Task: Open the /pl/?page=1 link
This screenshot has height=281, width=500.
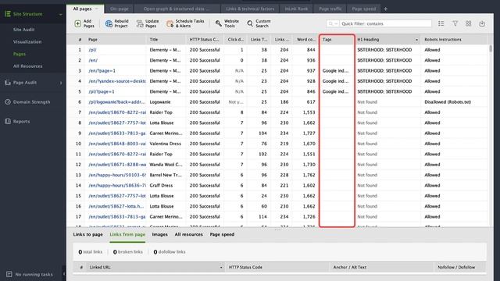Action: (102, 91)
